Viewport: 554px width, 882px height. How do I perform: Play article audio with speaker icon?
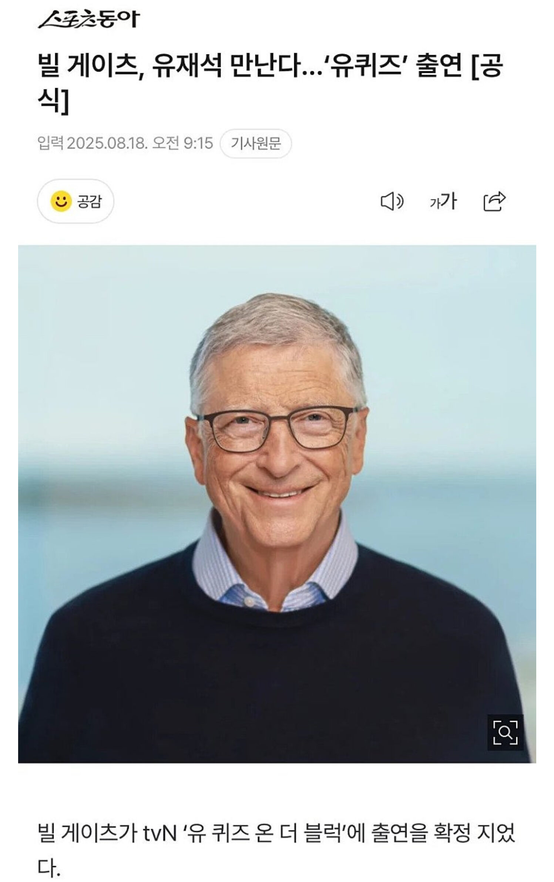pyautogui.click(x=392, y=202)
